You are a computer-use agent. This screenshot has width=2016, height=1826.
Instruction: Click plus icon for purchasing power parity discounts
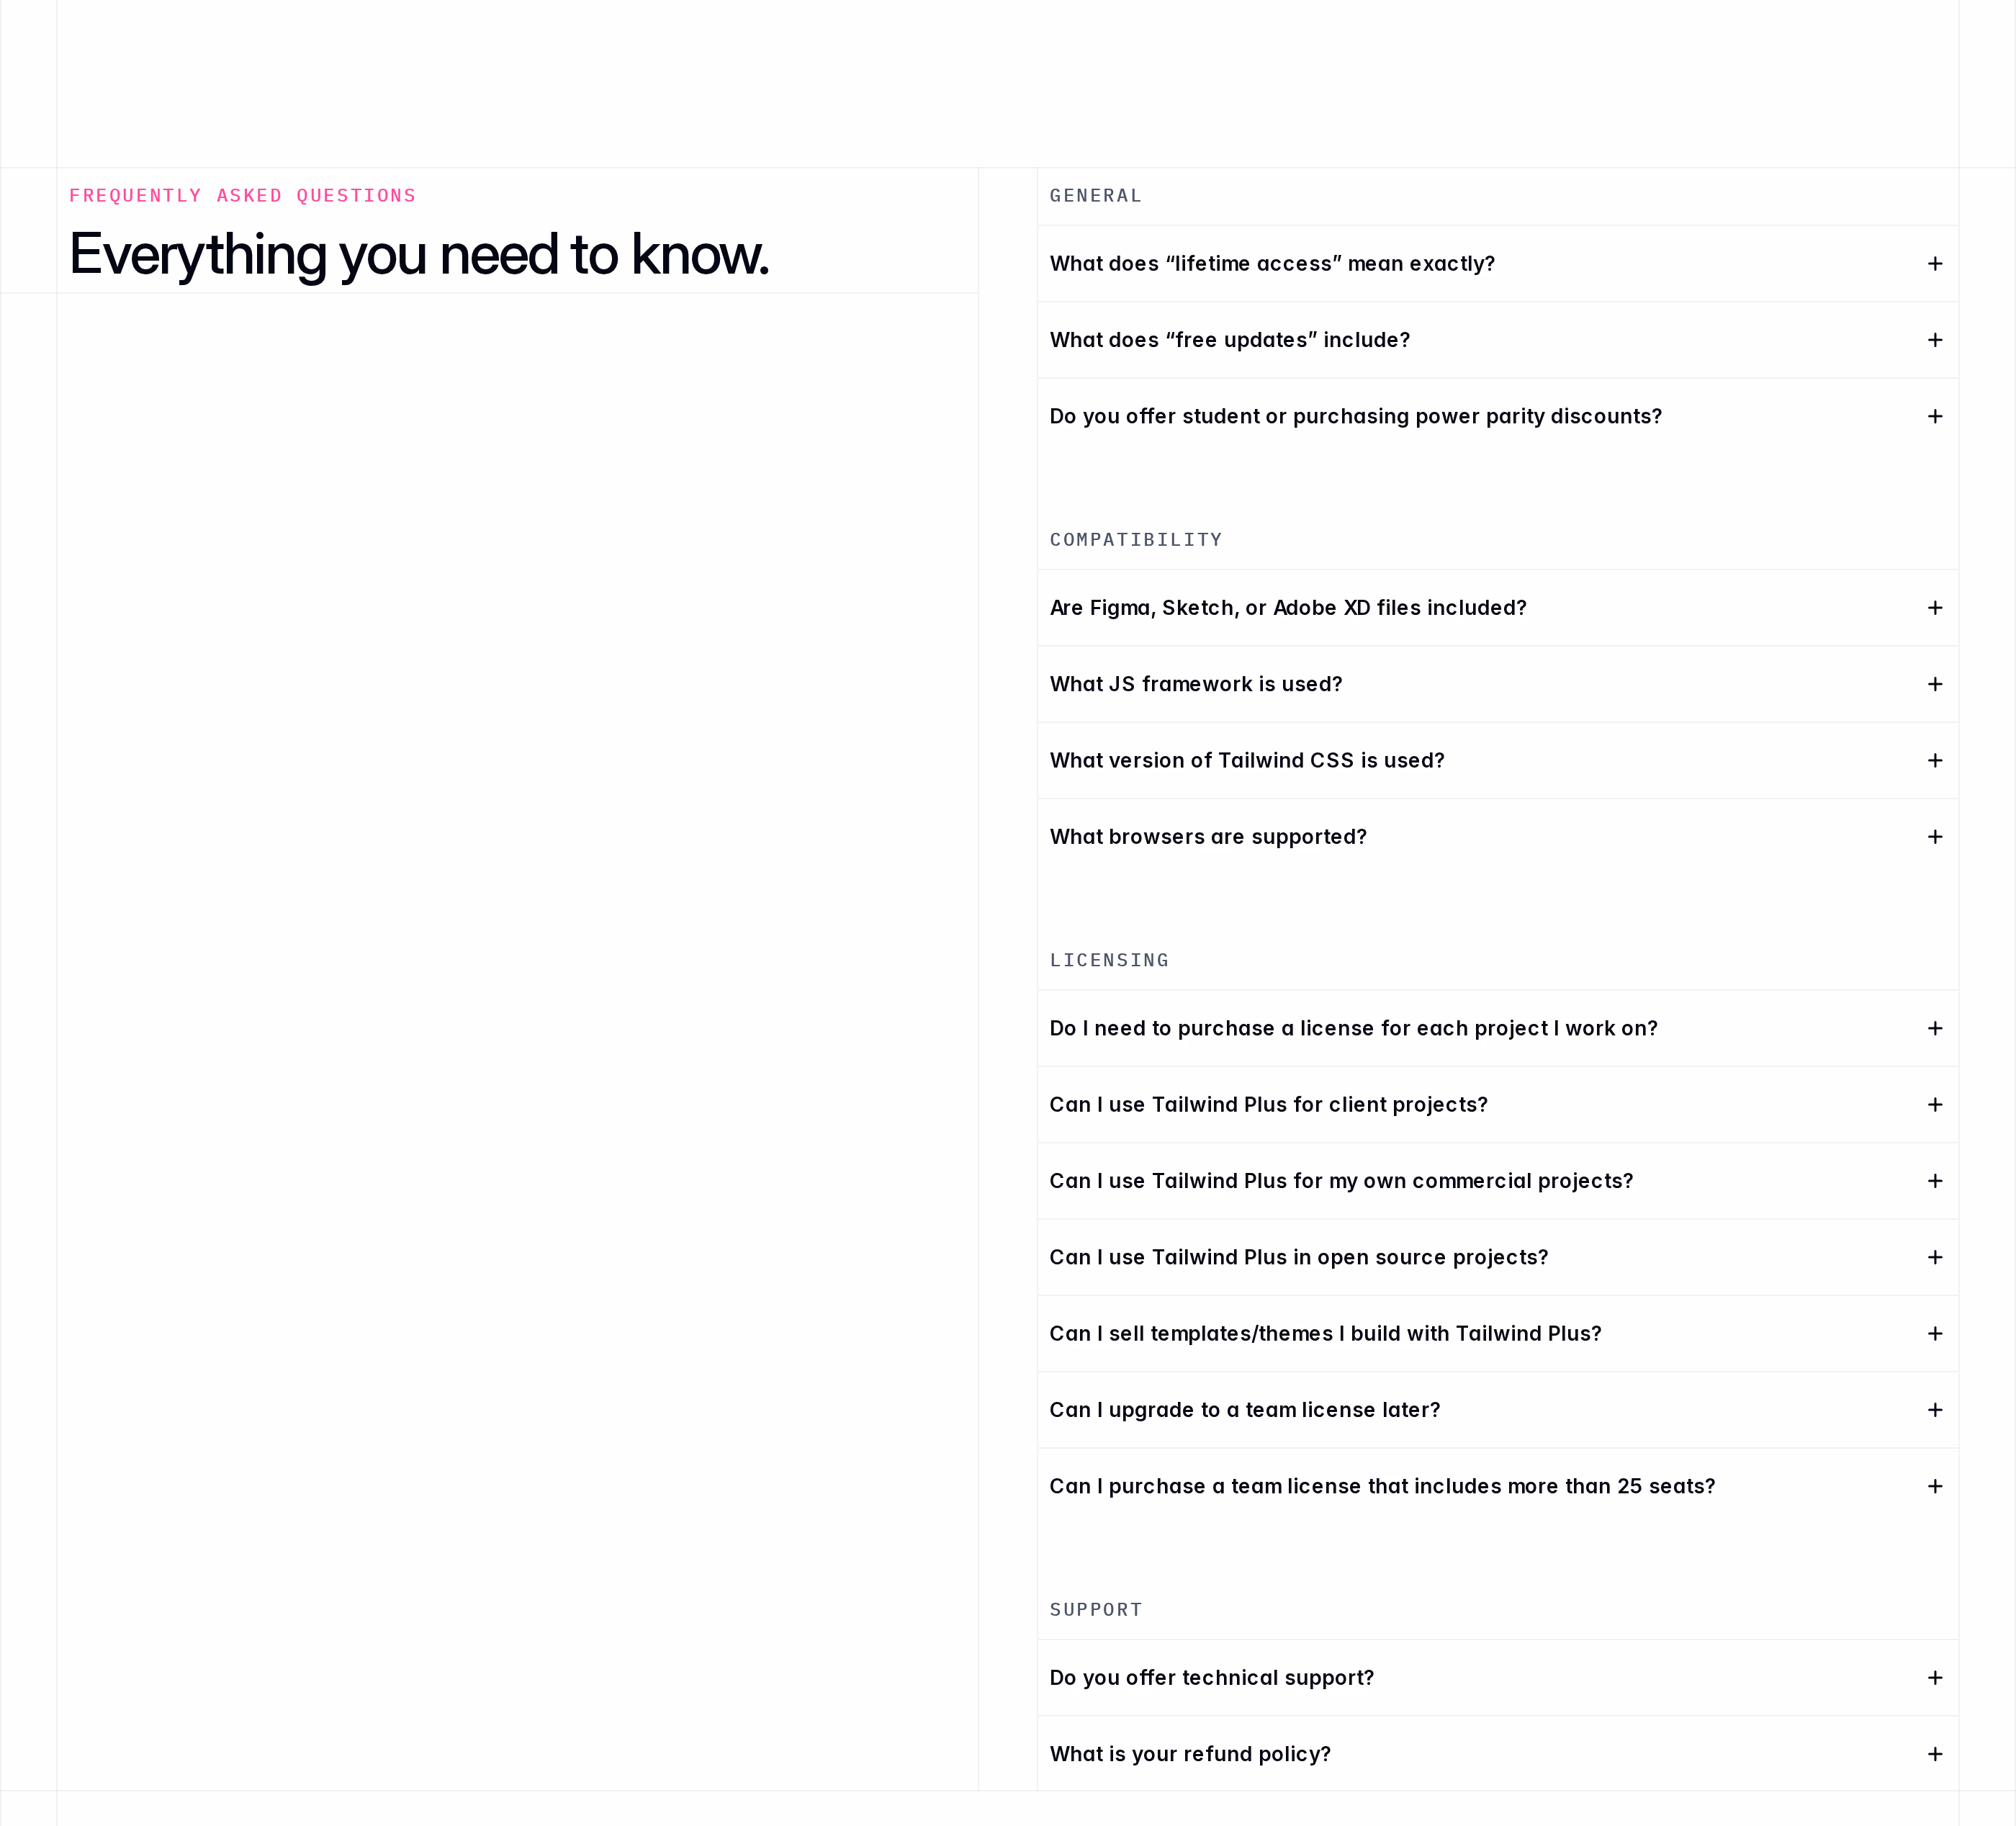pos(1934,416)
